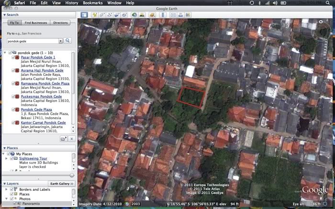Open Asrama Haji Pondok Gede link

[x=42, y=70]
